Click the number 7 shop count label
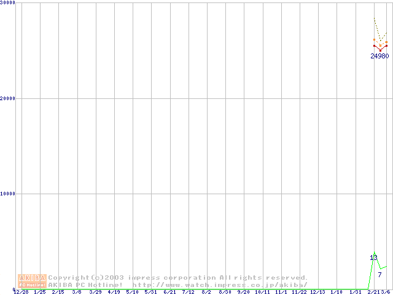 point(380,275)
